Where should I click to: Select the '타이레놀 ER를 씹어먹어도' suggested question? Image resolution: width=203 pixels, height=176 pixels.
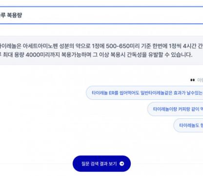point(144,93)
